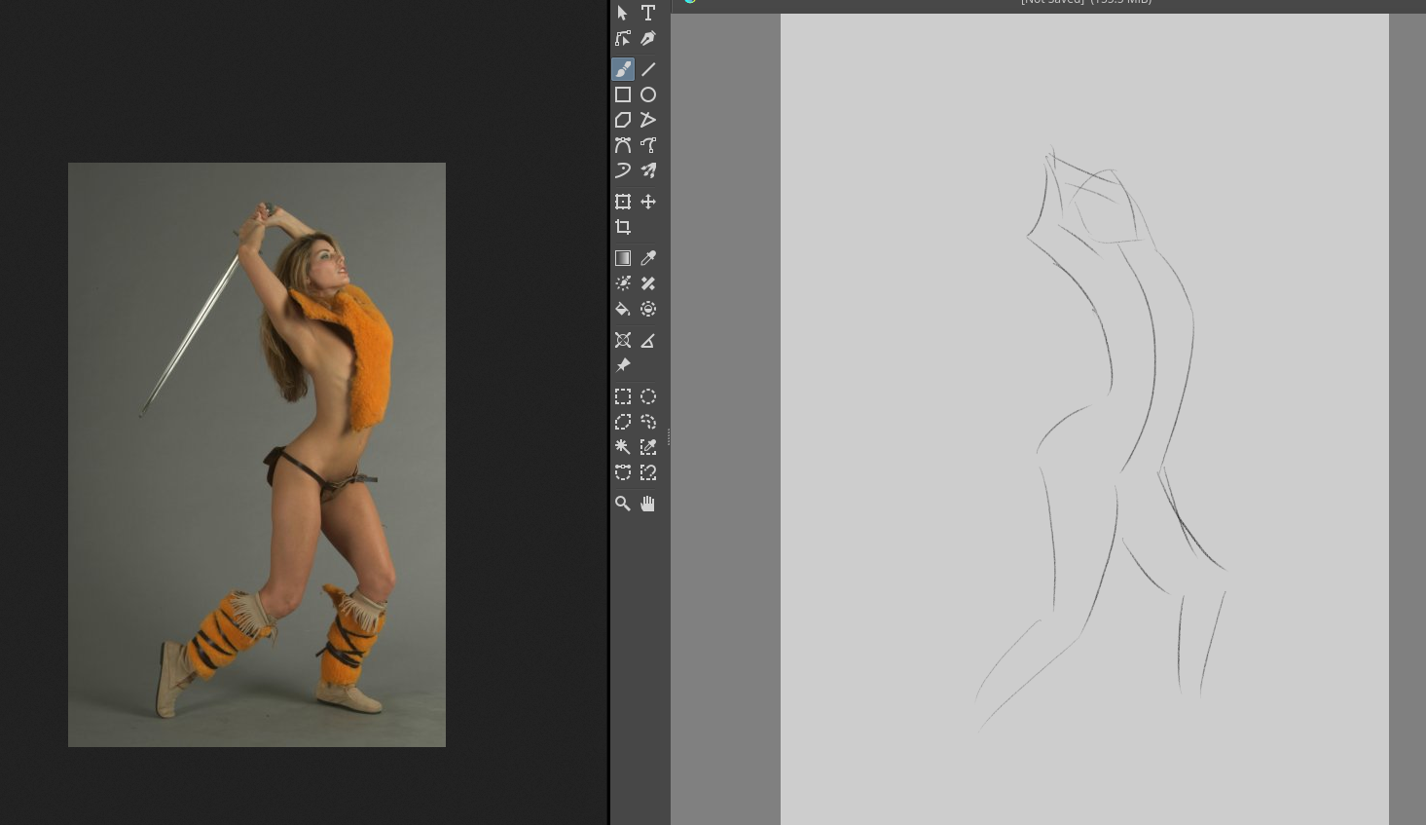This screenshot has width=1426, height=825.
Task: Select the Move tool
Action: [648, 202]
